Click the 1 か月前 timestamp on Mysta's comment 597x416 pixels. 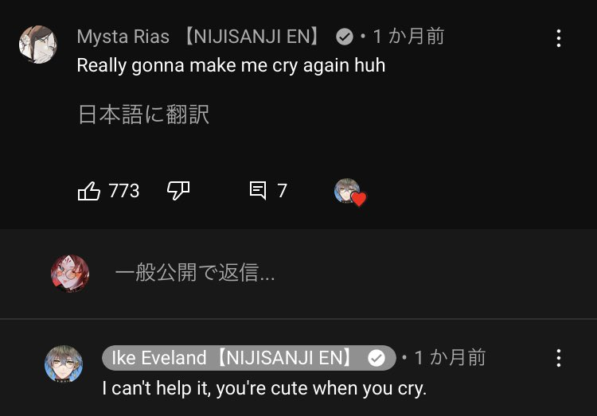[408, 37]
